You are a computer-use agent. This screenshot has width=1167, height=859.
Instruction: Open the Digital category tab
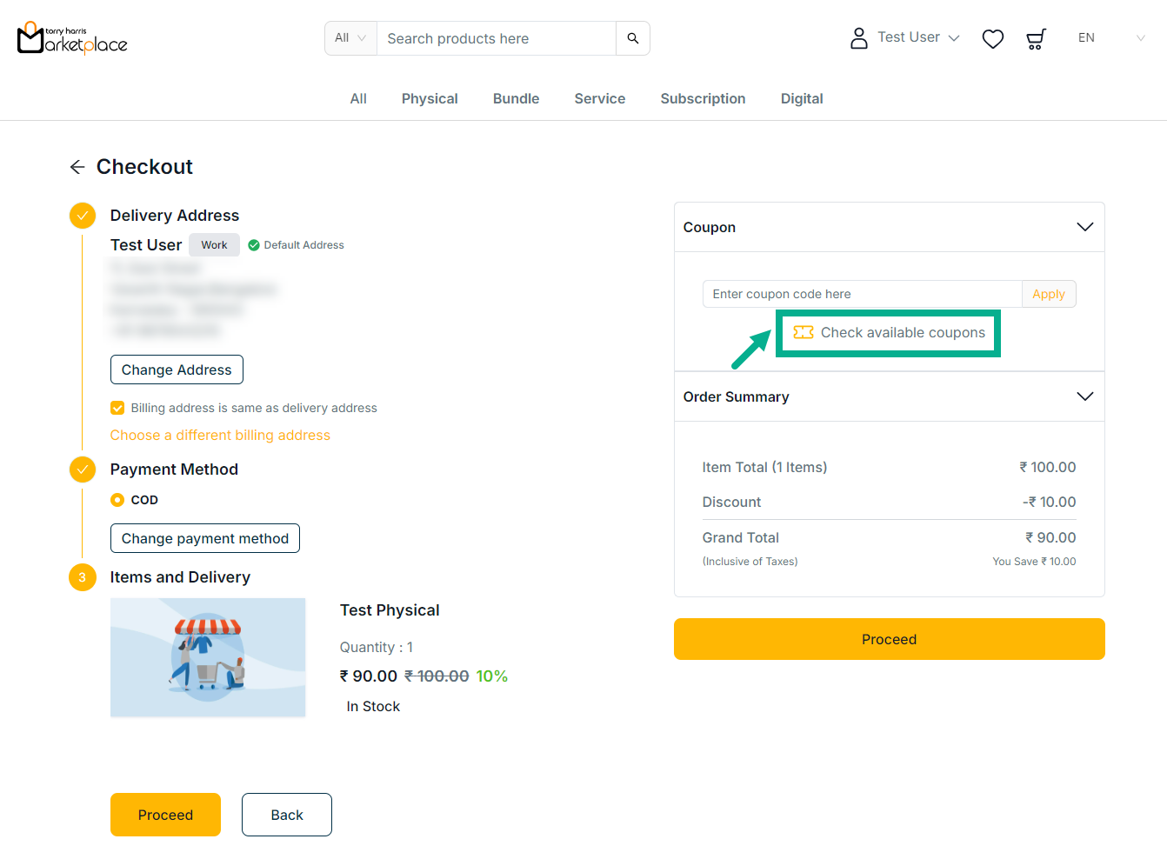point(801,99)
